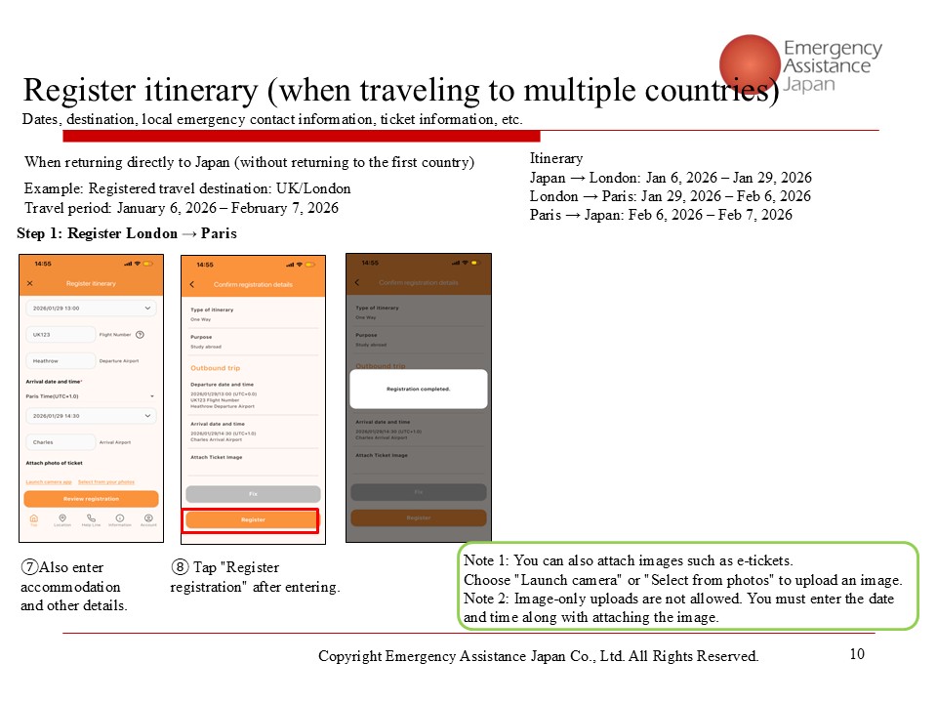Tap back arrow on the undimmed Confirm registration screen
The height and width of the screenshot is (703, 937).
[x=191, y=284]
